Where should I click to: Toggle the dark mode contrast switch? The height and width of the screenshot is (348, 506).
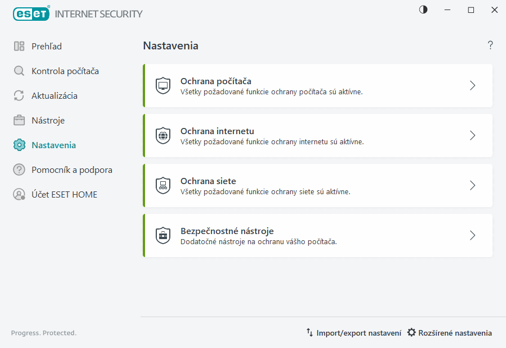pos(423,10)
